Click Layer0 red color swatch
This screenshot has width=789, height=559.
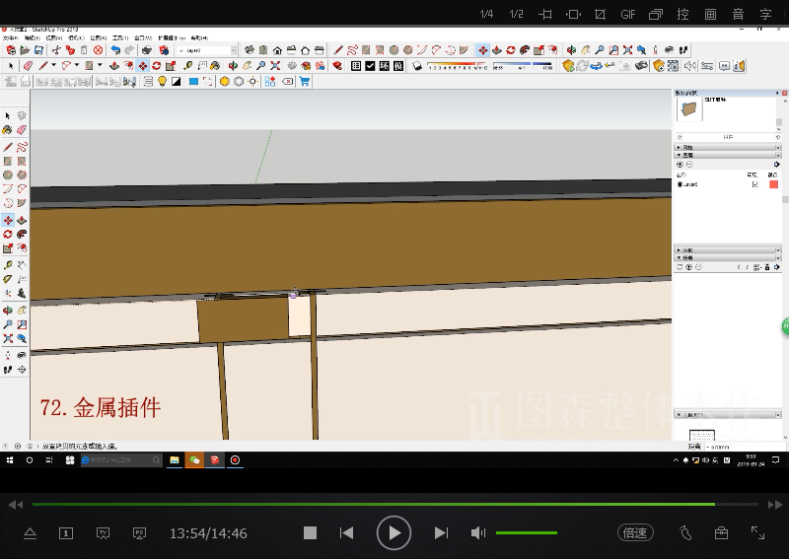tap(773, 184)
